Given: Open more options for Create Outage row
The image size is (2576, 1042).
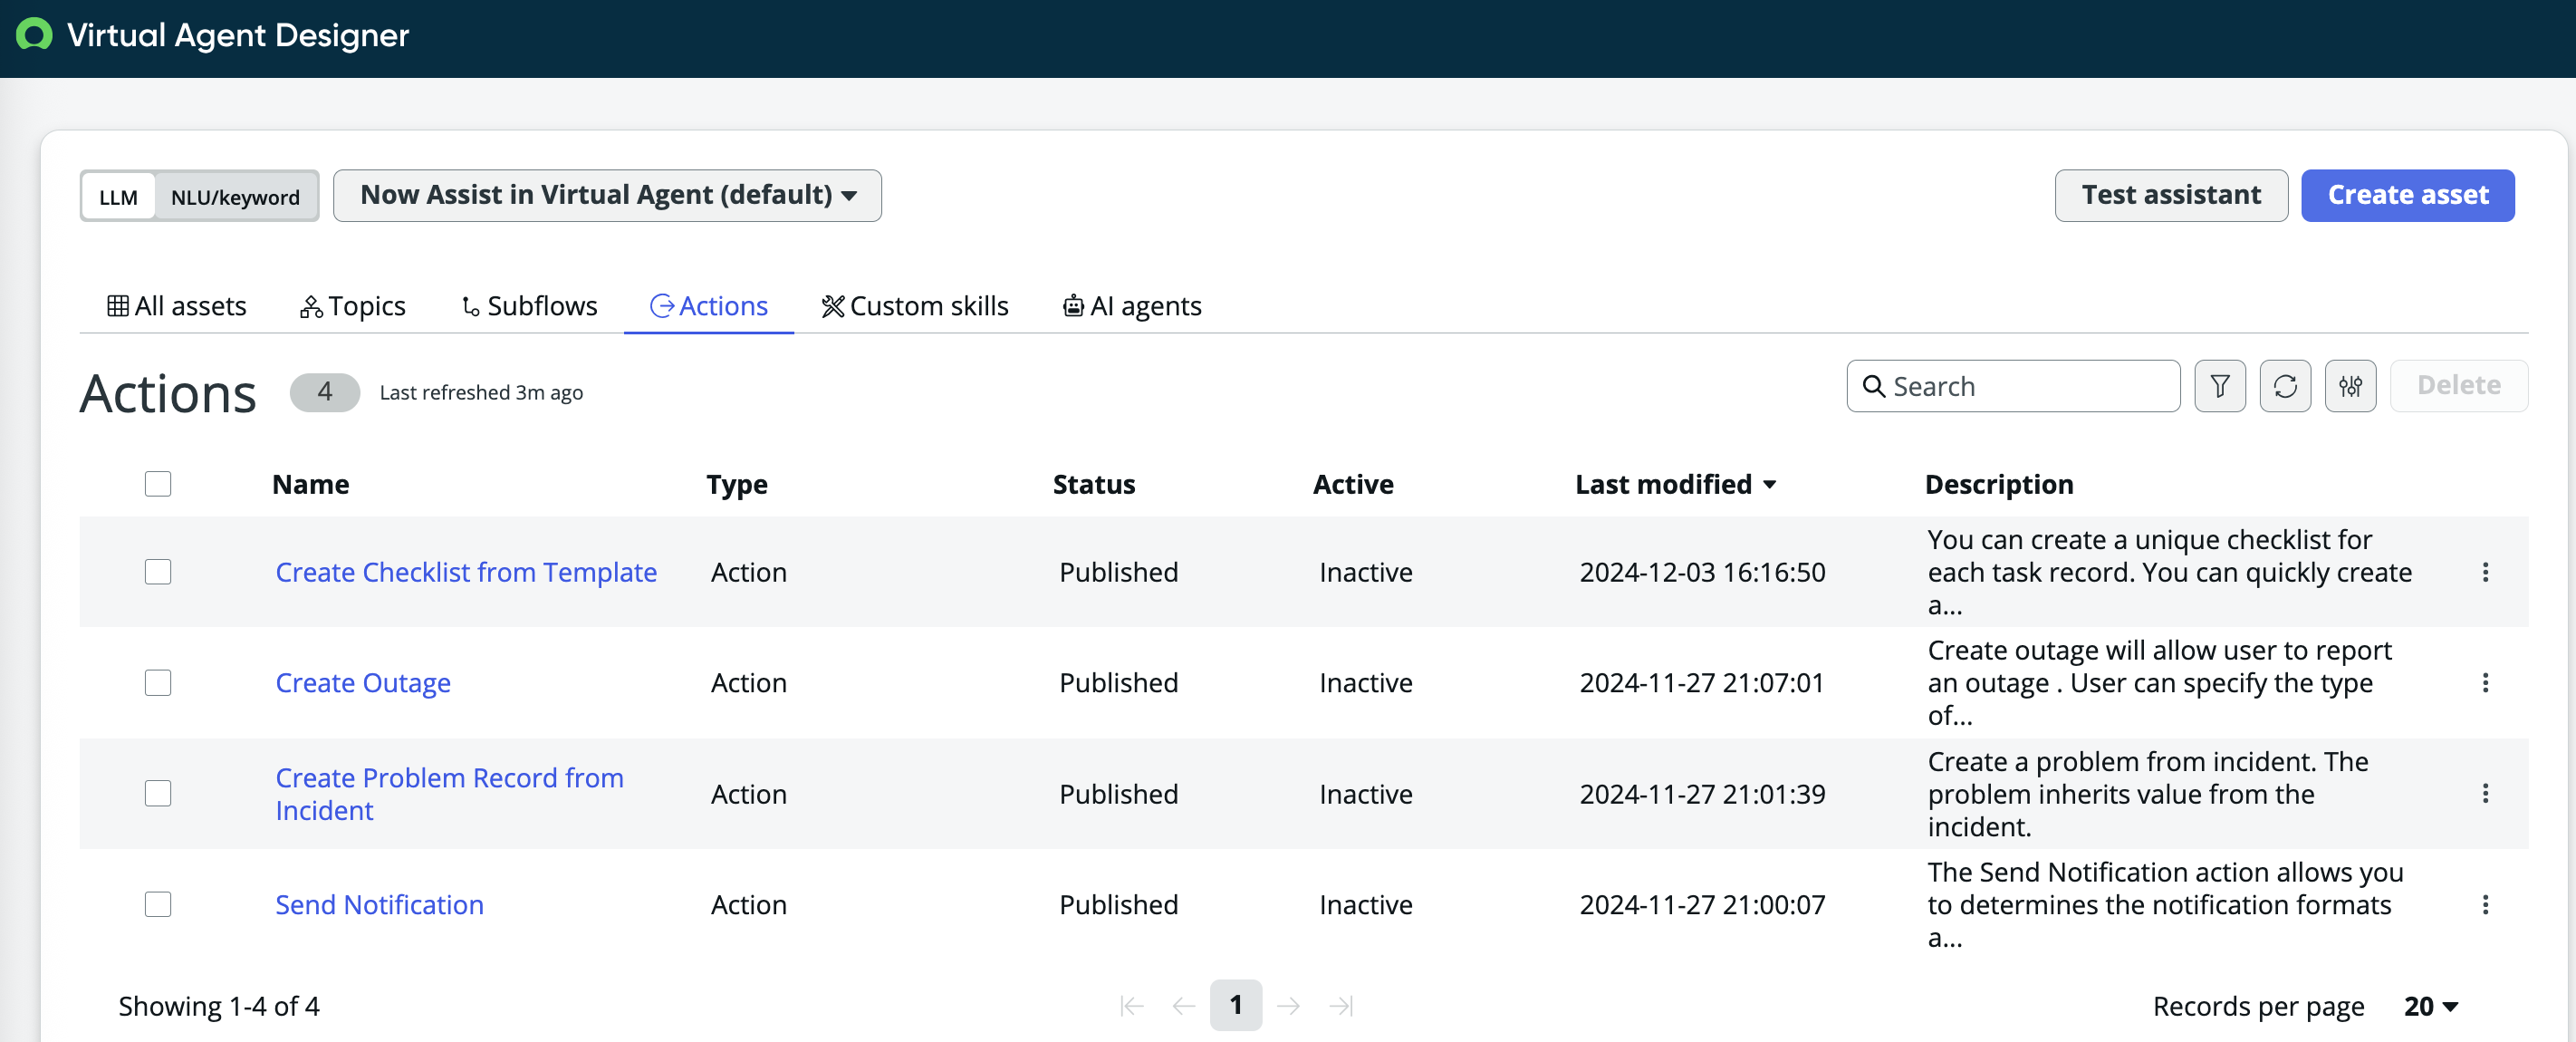Looking at the screenshot, I should (x=2485, y=683).
